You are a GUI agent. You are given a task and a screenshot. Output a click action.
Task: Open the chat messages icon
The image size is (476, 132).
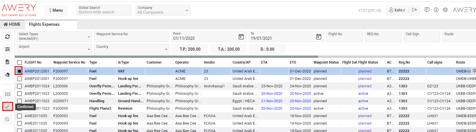click(x=427, y=10)
